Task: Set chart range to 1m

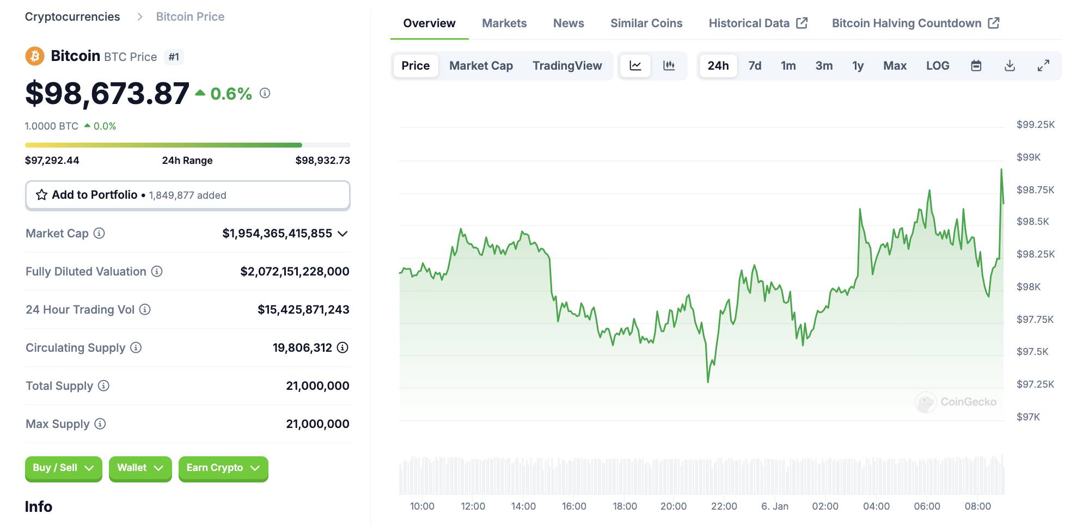Action: pyautogui.click(x=788, y=66)
